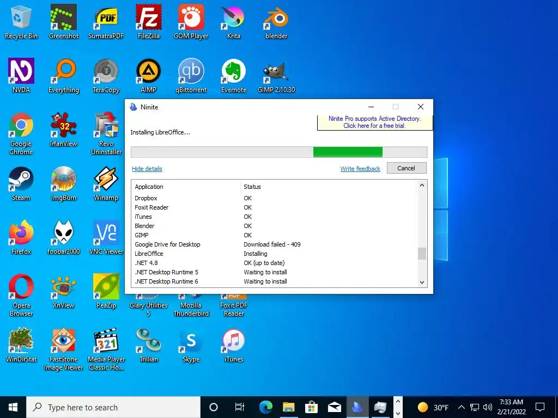Click the Skype desktop icon

[191, 345]
